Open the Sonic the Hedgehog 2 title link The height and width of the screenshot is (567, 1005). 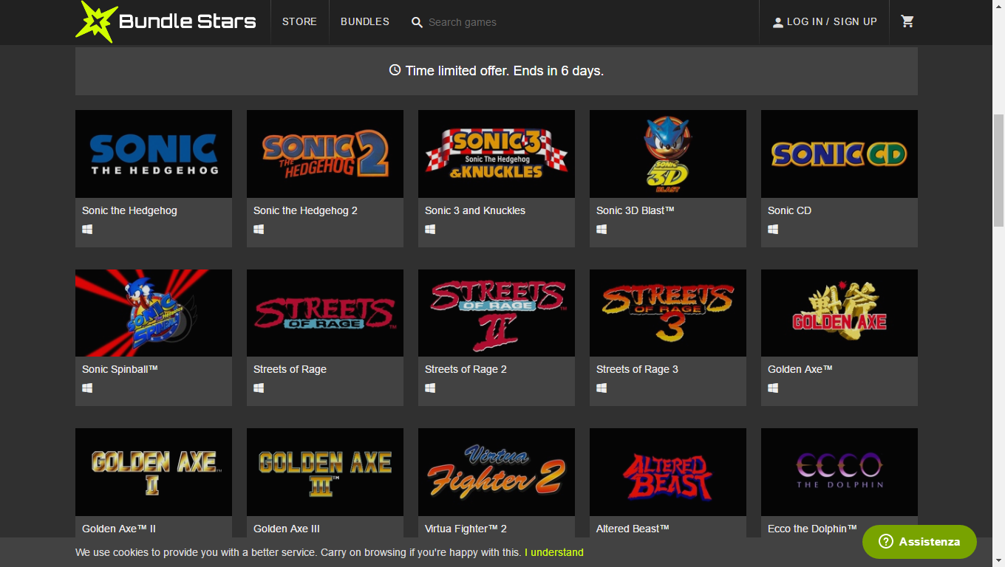(x=305, y=210)
